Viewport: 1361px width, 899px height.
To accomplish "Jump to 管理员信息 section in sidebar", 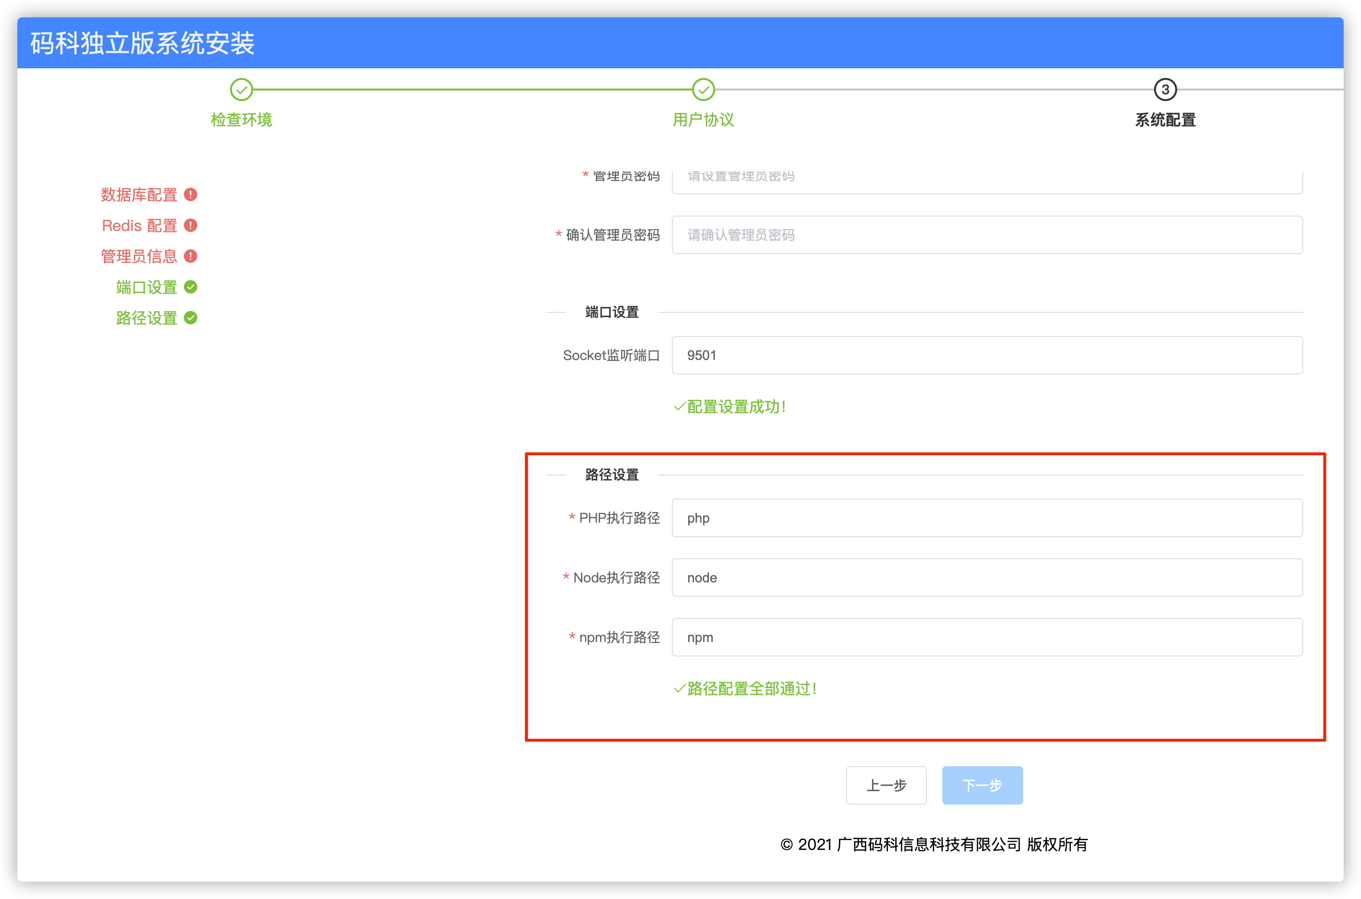I will coord(139,257).
